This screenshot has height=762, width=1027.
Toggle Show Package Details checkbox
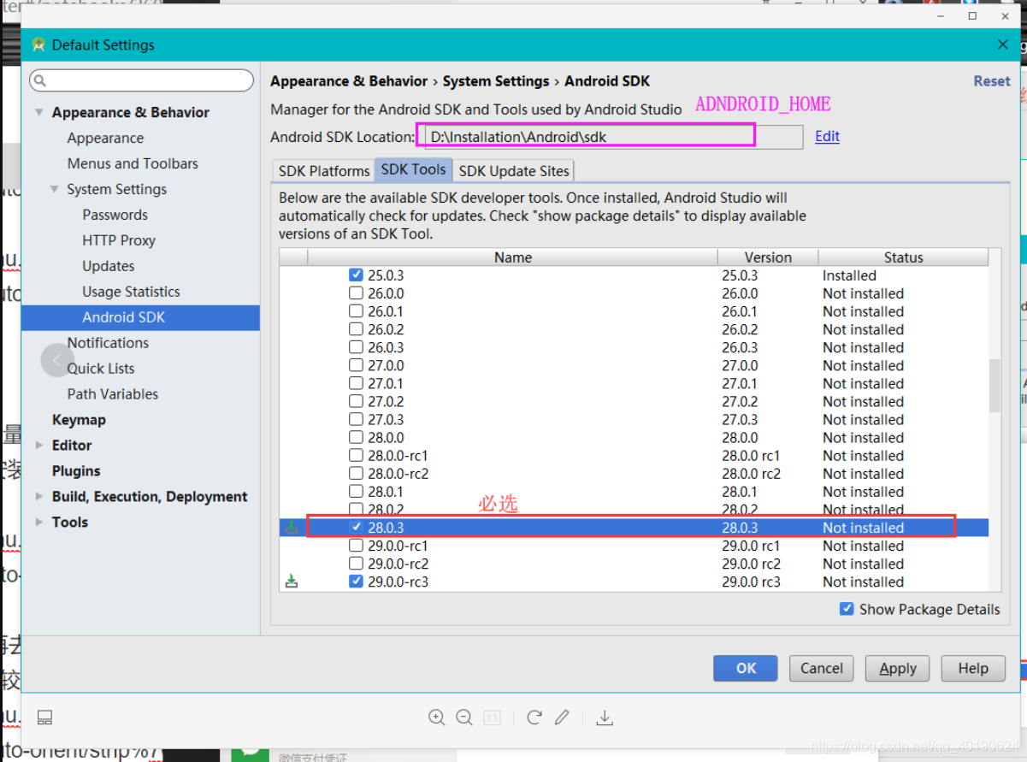coord(847,609)
